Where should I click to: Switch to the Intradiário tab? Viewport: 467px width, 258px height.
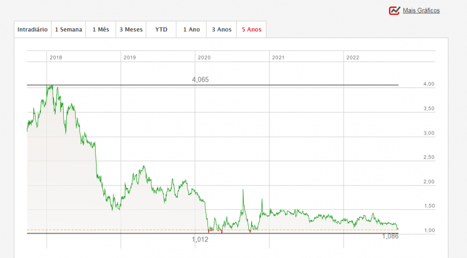(32, 30)
